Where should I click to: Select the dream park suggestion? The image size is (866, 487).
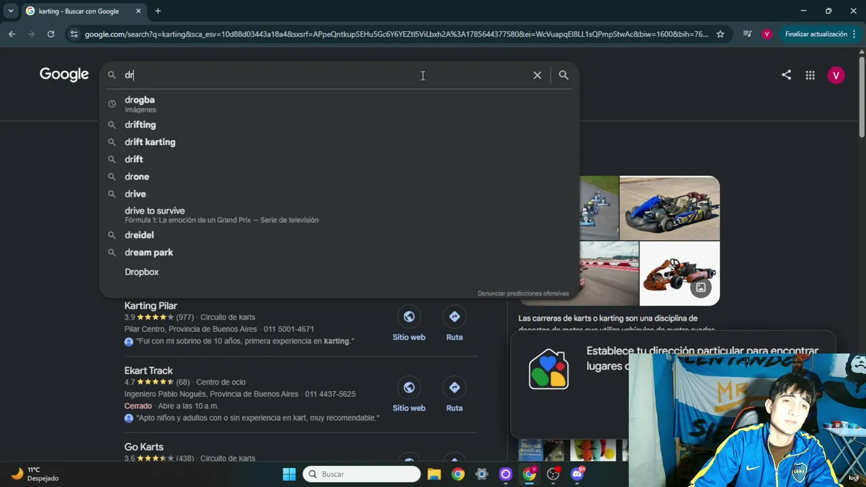(339, 252)
